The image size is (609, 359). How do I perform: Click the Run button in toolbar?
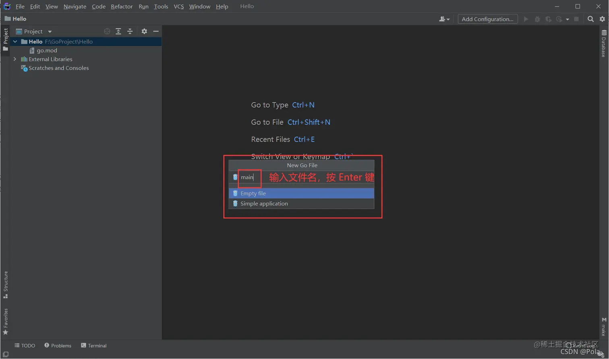[x=526, y=19]
